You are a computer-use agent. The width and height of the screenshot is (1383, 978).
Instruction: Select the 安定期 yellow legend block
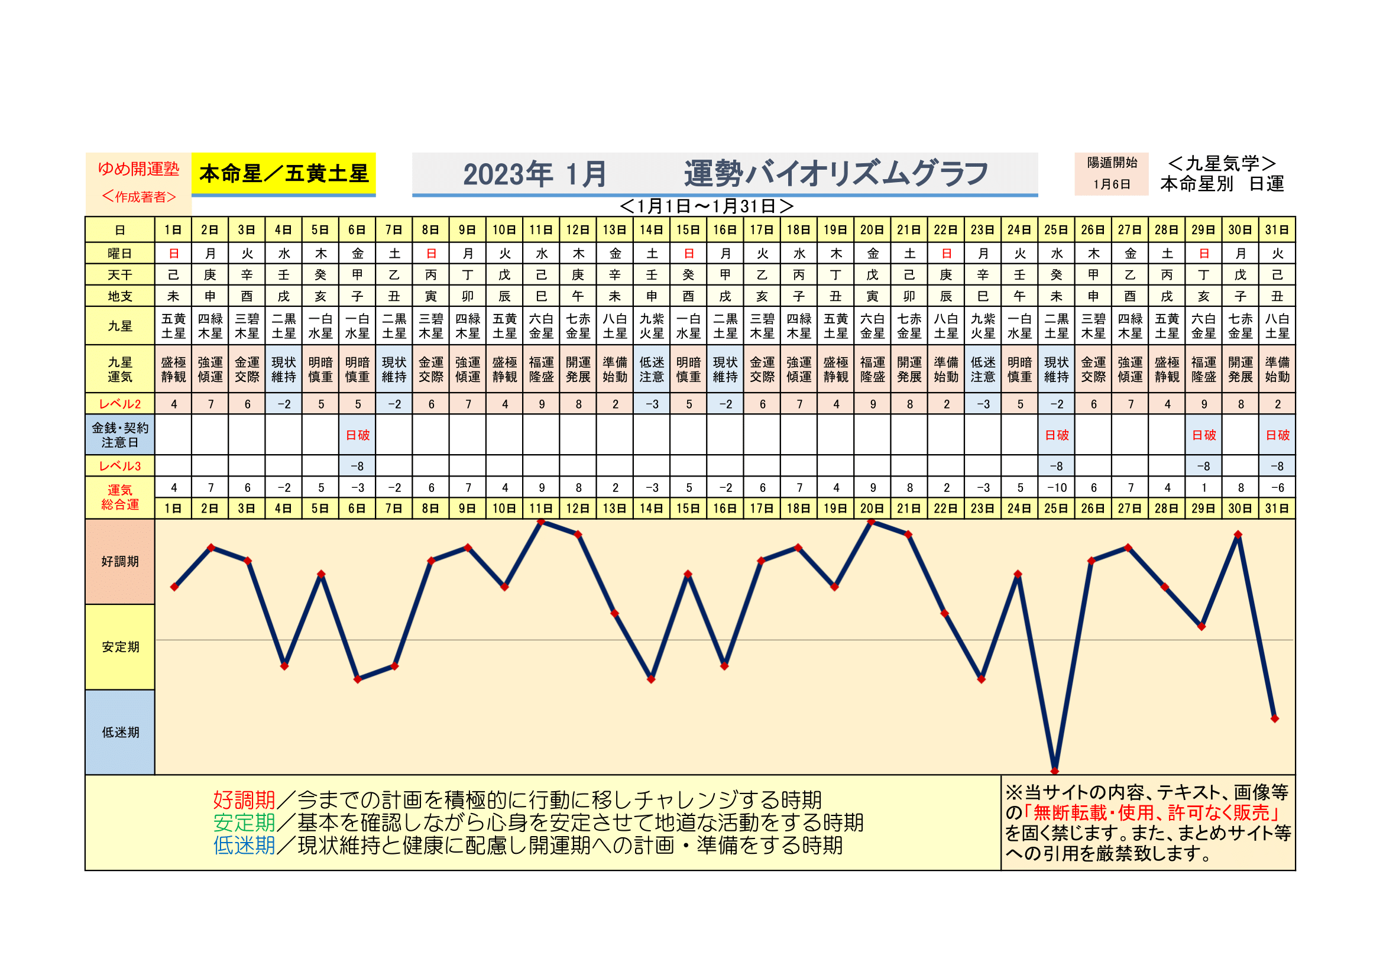[120, 647]
